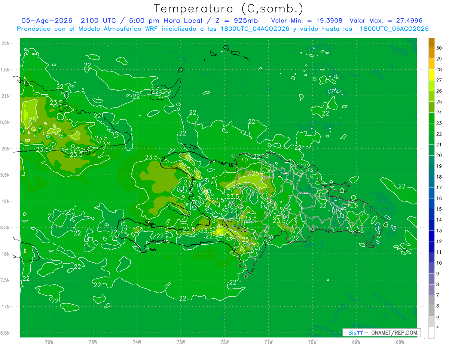Click the '6.5N' latitude axis label

[x=5, y=333]
